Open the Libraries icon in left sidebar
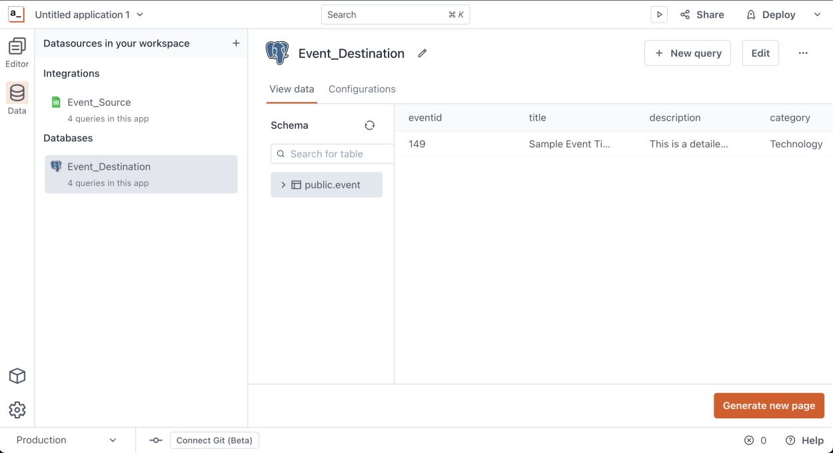The height and width of the screenshot is (453, 833). pos(17,376)
